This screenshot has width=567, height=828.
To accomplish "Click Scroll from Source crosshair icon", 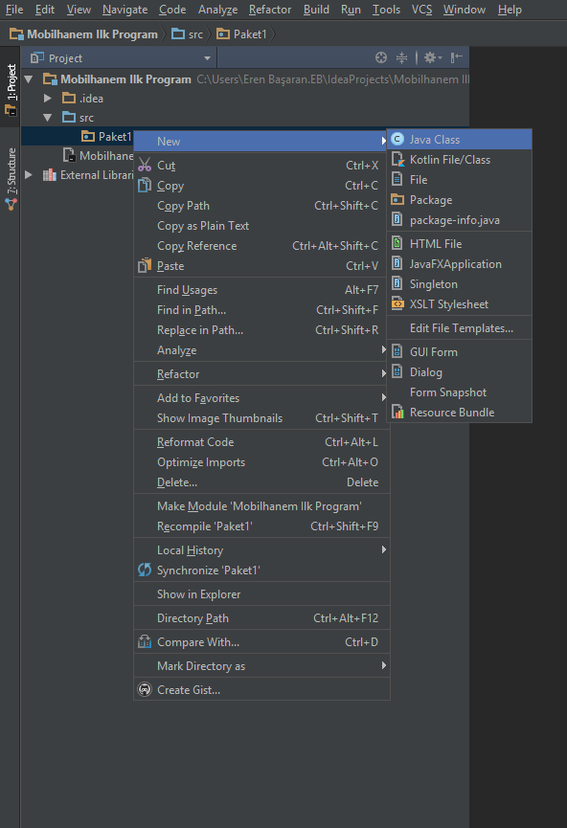I will [x=381, y=57].
